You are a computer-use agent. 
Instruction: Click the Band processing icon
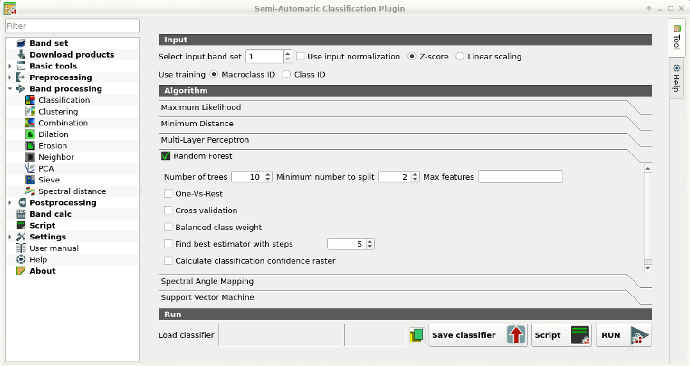click(x=21, y=89)
